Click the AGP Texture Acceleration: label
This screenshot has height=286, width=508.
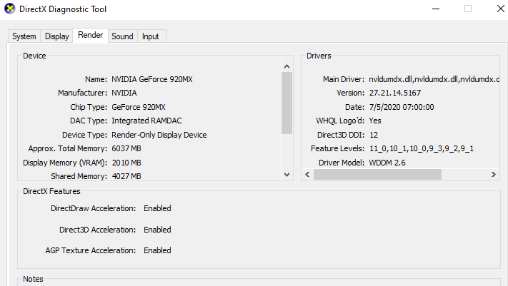coord(91,250)
